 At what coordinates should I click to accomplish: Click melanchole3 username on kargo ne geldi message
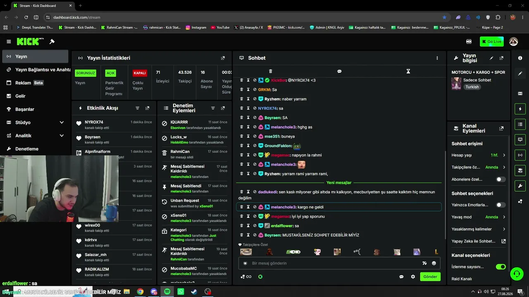pyautogui.click(x=283, y=207)
